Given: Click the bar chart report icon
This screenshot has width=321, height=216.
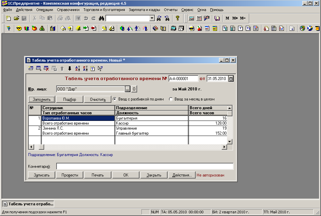Looking at the screenshot, I should 282,28.
